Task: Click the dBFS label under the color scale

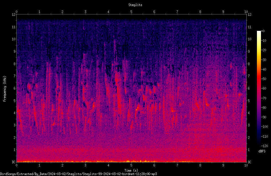Action: [x=262, y=151]
